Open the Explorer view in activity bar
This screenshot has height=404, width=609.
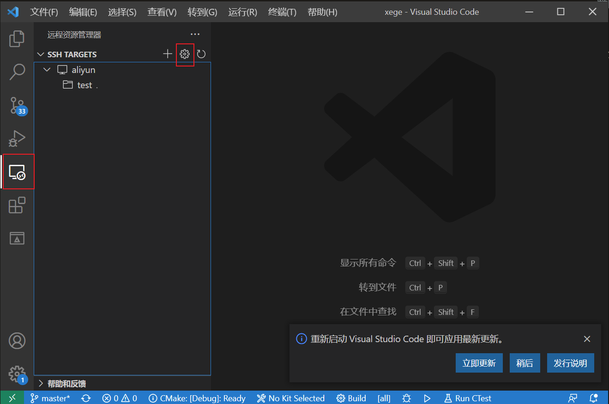pyautogui.click(x=17, y=39)
